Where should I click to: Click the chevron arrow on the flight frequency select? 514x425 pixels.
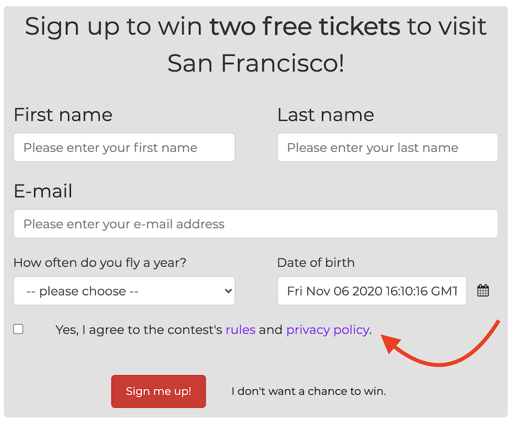tap(228, 291)
